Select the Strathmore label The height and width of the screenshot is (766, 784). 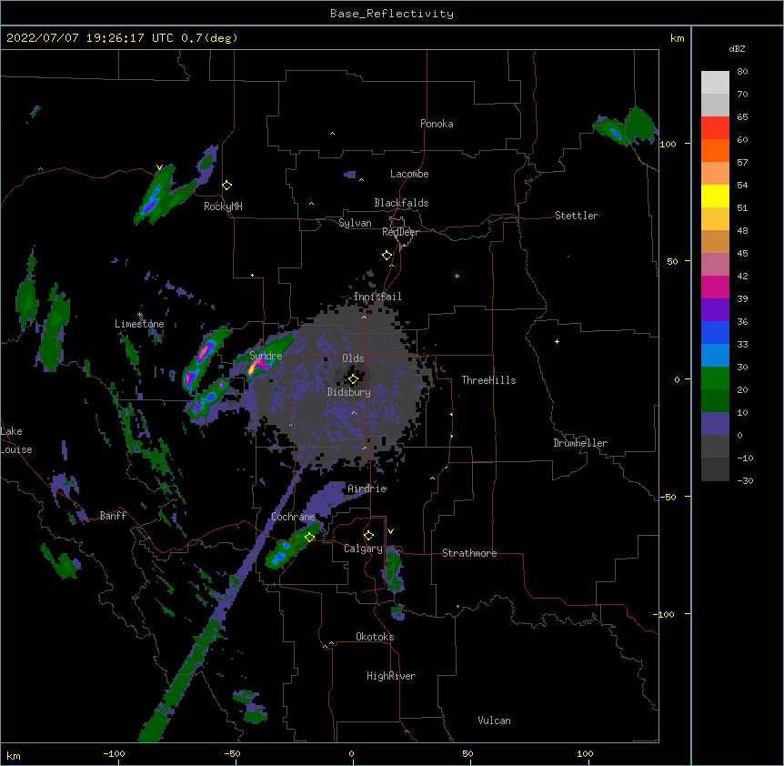pyautogui.click(x=469, y=553)
